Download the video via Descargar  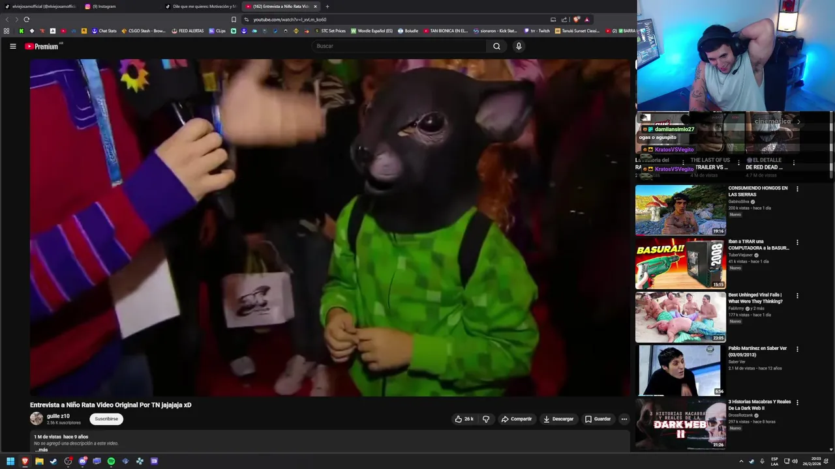(x=558, y=419)
